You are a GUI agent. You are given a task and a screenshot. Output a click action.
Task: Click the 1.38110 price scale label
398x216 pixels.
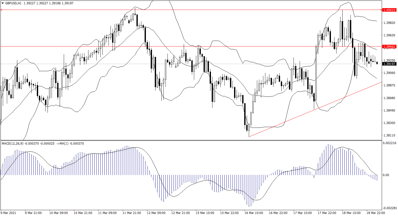point(389,135)
